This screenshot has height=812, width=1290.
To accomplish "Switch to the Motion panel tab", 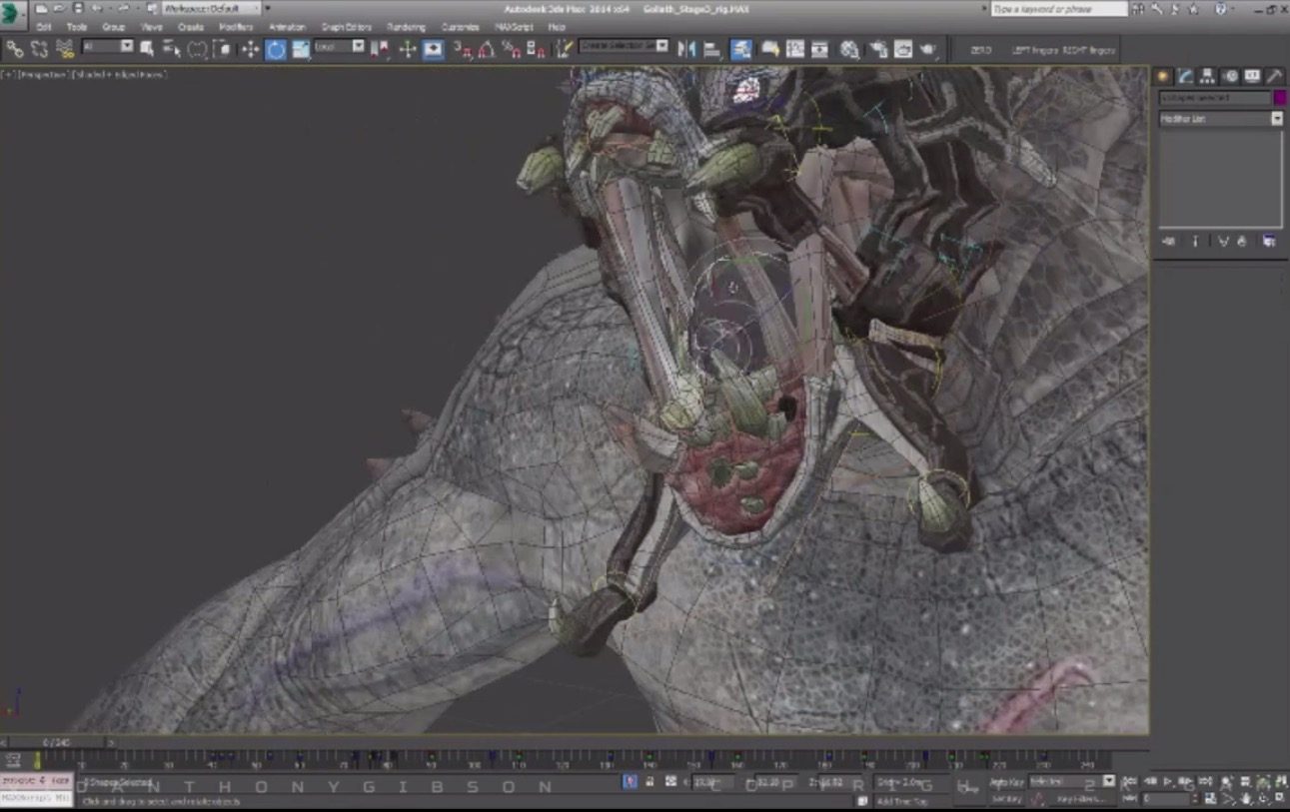I will point(1230,77).
